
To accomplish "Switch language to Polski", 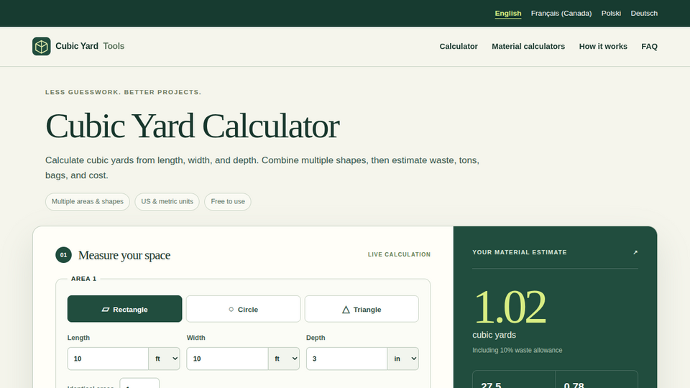I will tap(611, 13).
